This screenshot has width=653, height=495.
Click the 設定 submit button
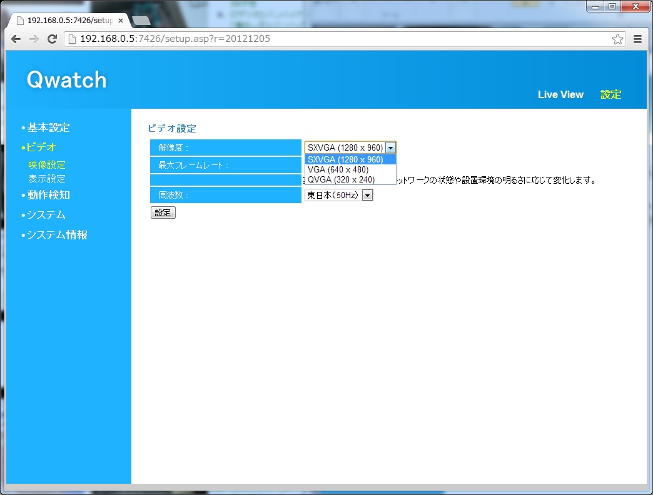(x=163, y=212)
